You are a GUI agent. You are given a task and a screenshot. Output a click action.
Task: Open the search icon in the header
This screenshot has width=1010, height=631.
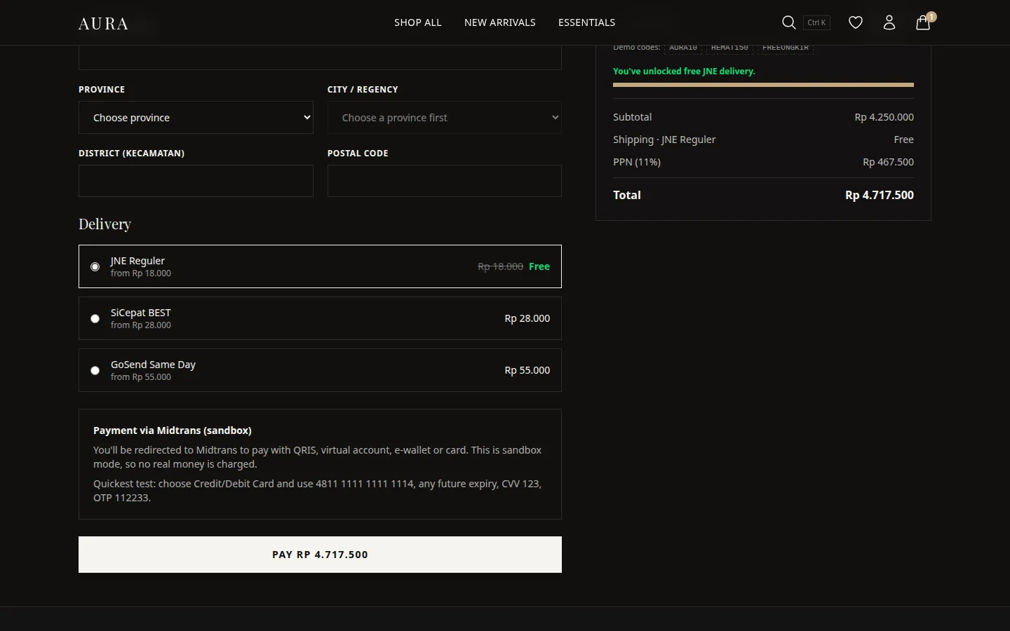(788, 22)
